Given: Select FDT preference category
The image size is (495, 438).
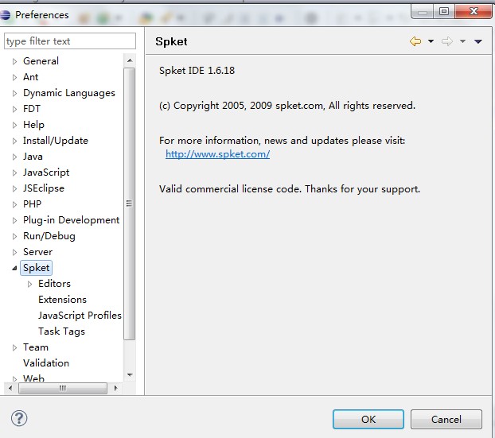Looking at the screenshot, I should (32, 108).
